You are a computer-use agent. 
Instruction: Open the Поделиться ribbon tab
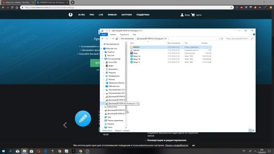point(124,35)
